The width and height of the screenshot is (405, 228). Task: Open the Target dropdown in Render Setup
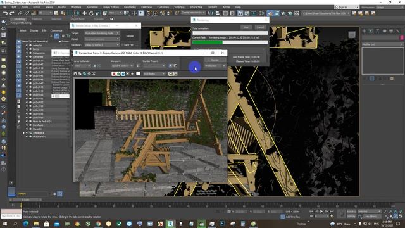[x=102, y=33]
